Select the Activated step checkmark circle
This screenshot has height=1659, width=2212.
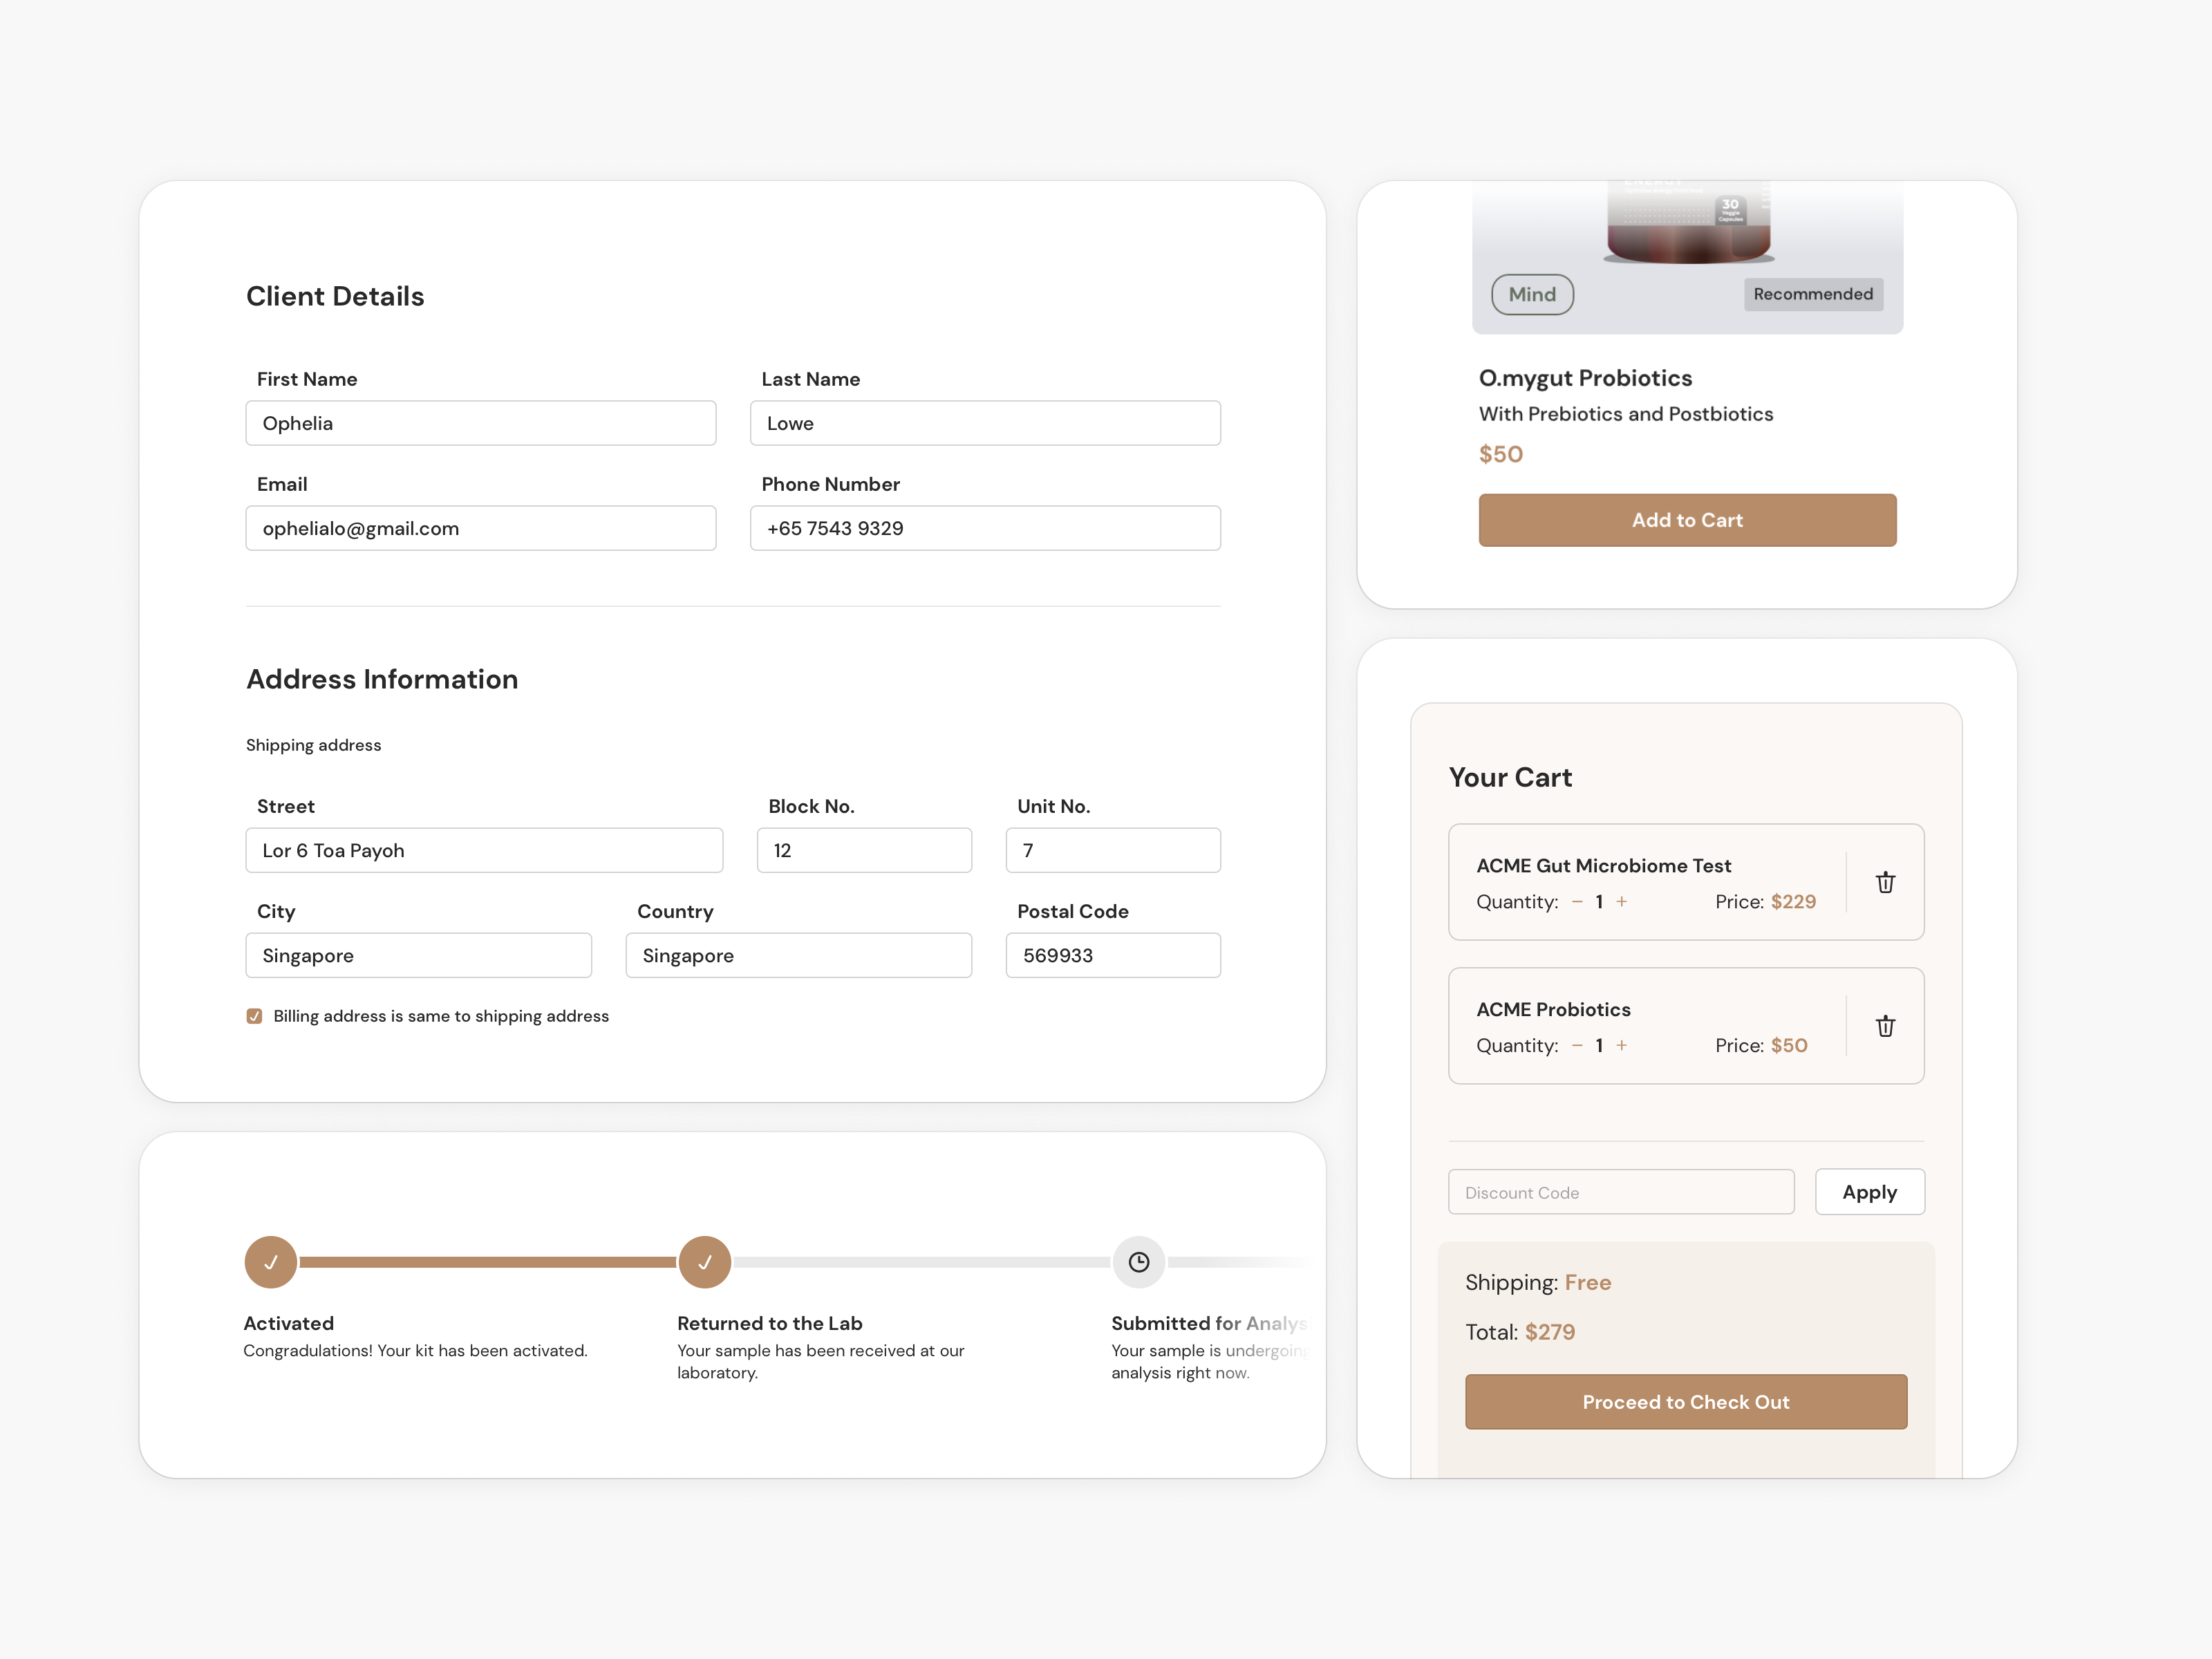coord(270,1262)
